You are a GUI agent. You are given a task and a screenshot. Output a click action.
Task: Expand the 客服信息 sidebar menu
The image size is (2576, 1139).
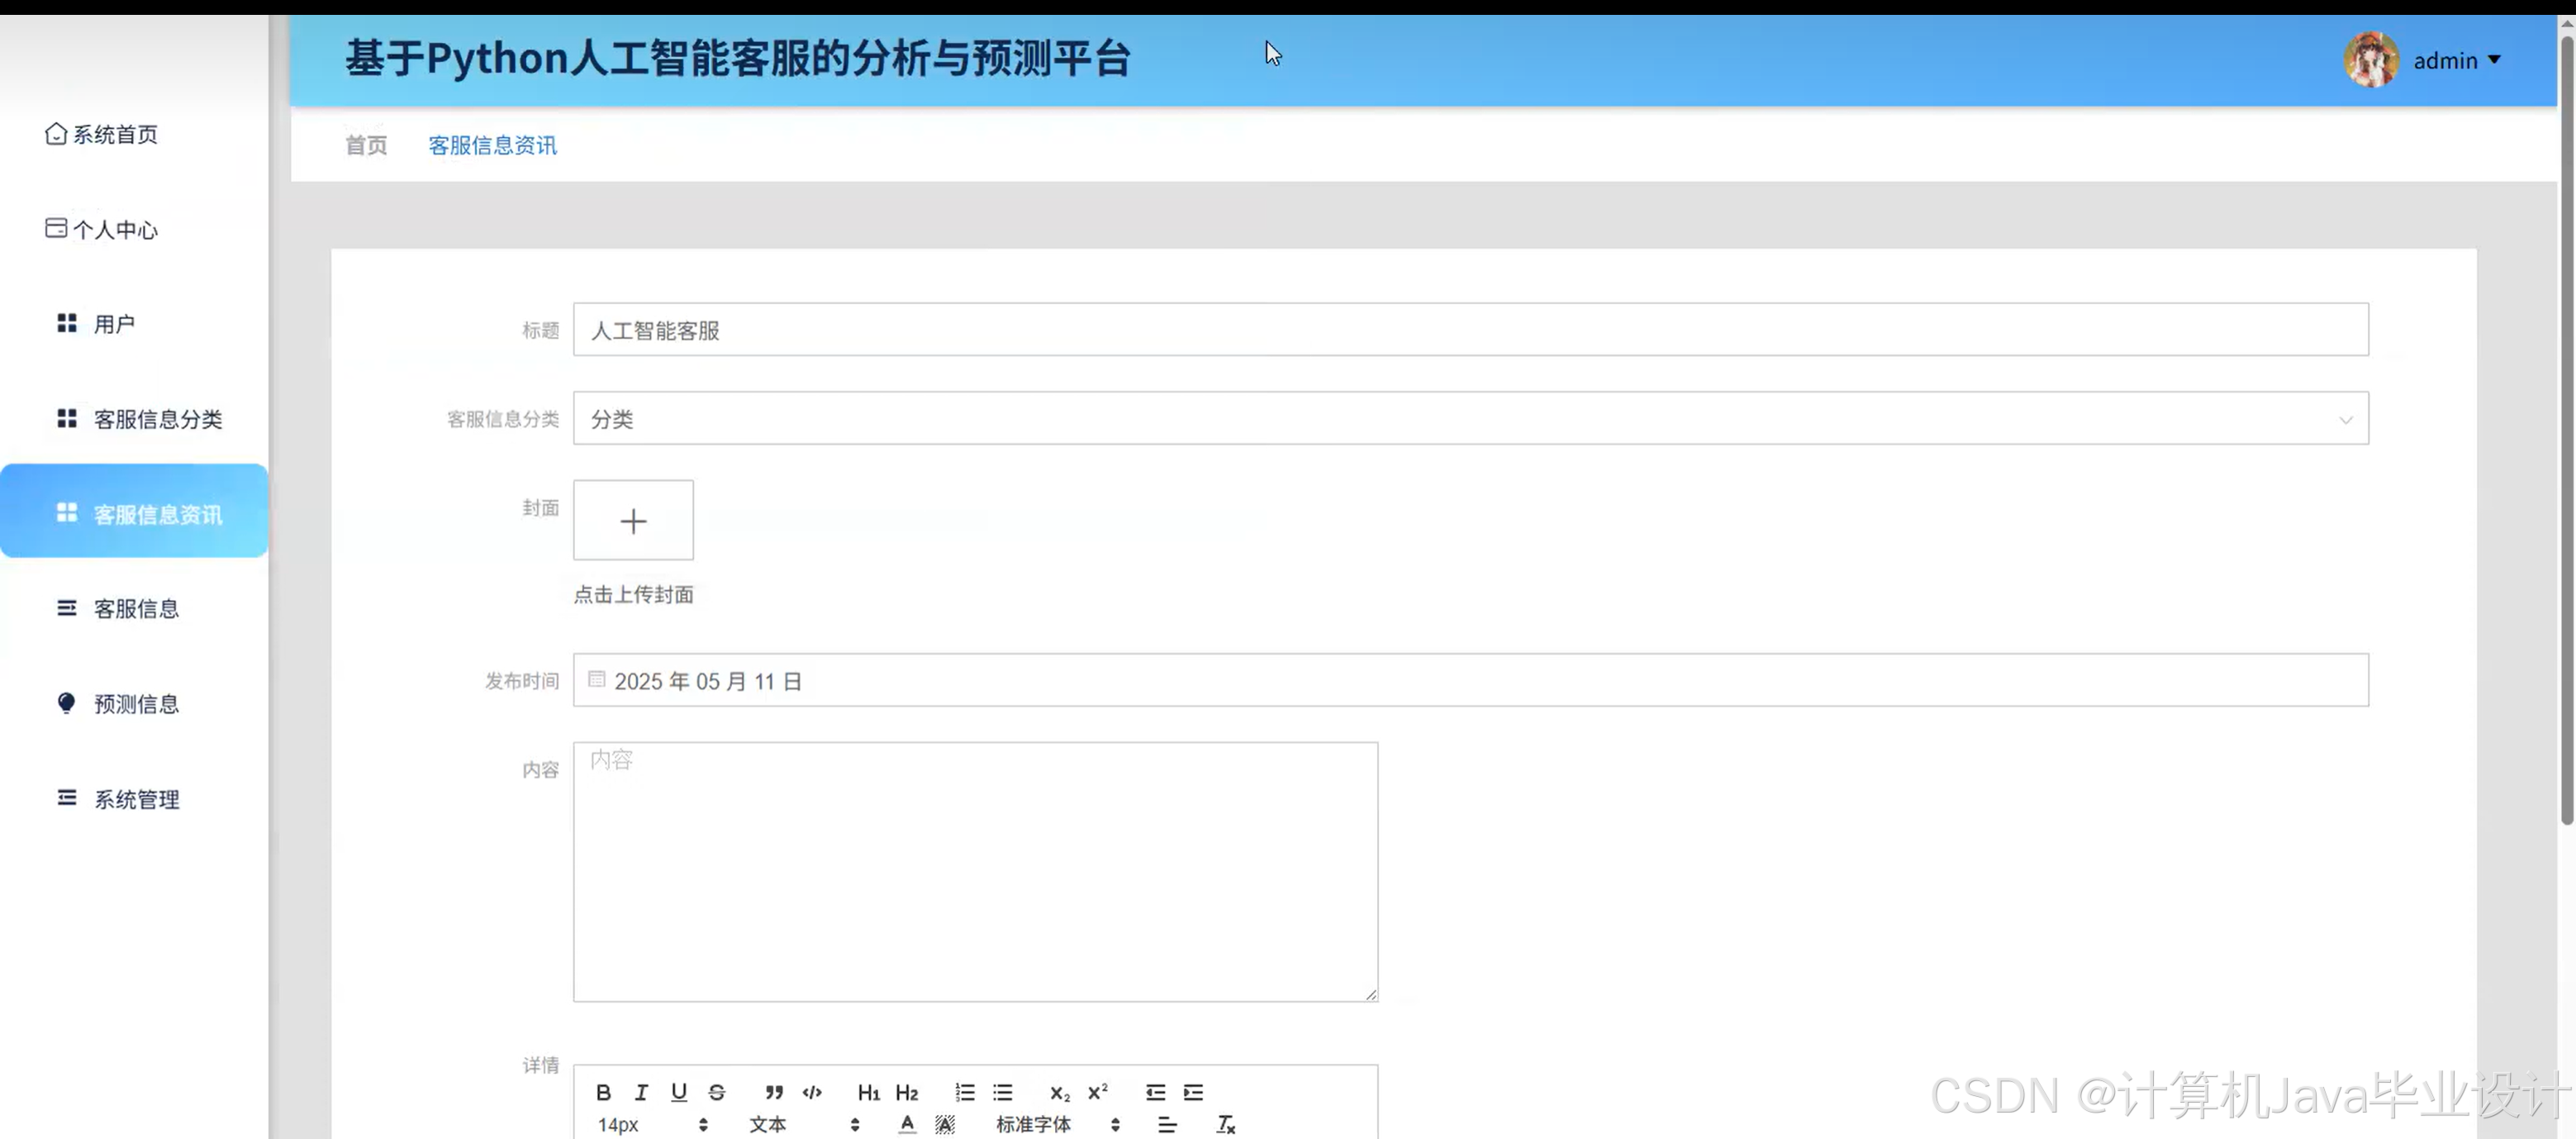click(x=118, y=608)
